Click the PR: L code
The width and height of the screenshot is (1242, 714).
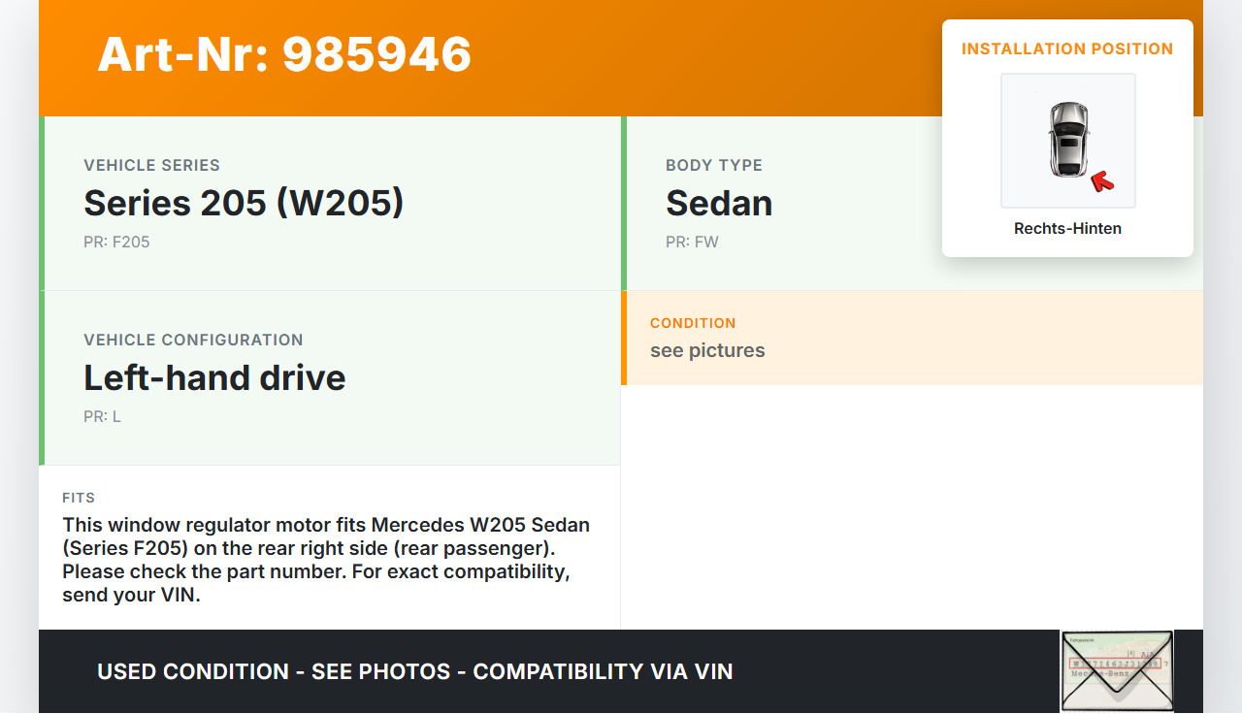[x=102, y=416]
